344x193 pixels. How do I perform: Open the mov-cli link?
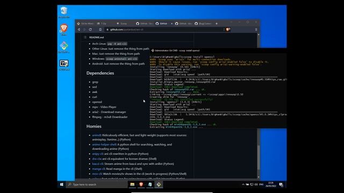(x=97, y=174)
